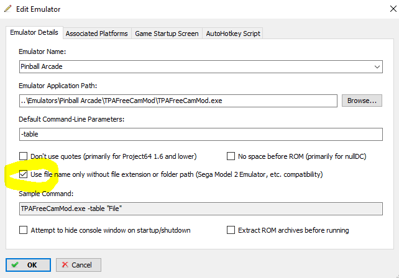The image size is (399, 278).
Task: Click the Emulator Application Path label
Action: (x=58, y=86)
